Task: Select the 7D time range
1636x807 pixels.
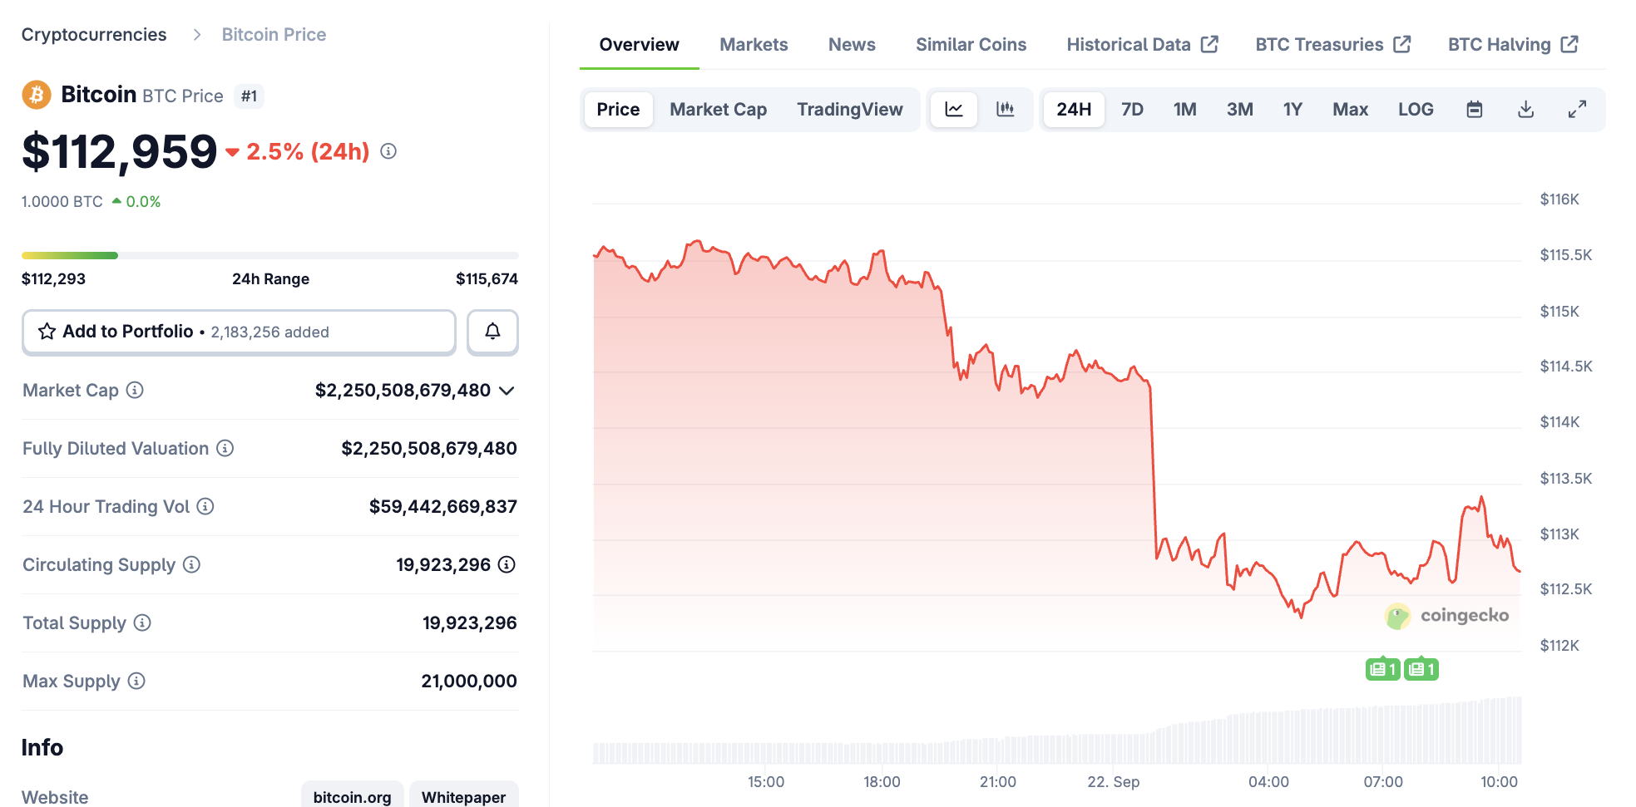Action: click(x=1132, y=110)
